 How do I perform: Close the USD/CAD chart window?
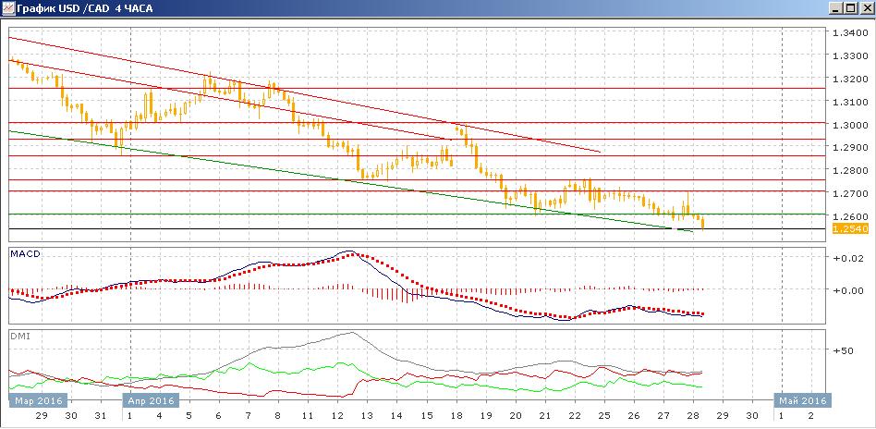tap(866, 8)
